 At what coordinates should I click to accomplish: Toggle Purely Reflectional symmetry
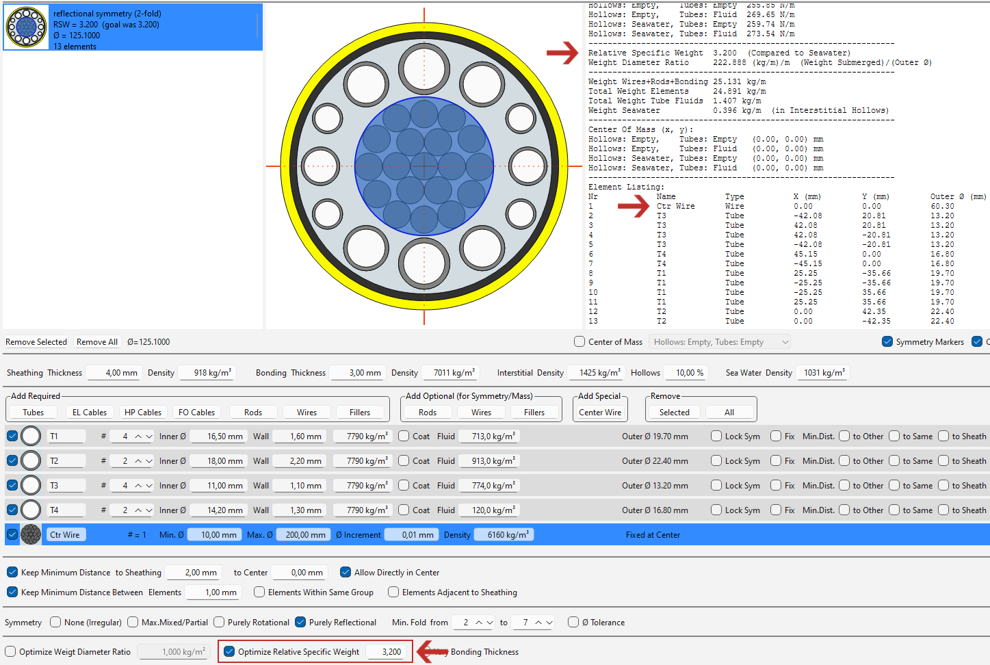coord(300,622)
